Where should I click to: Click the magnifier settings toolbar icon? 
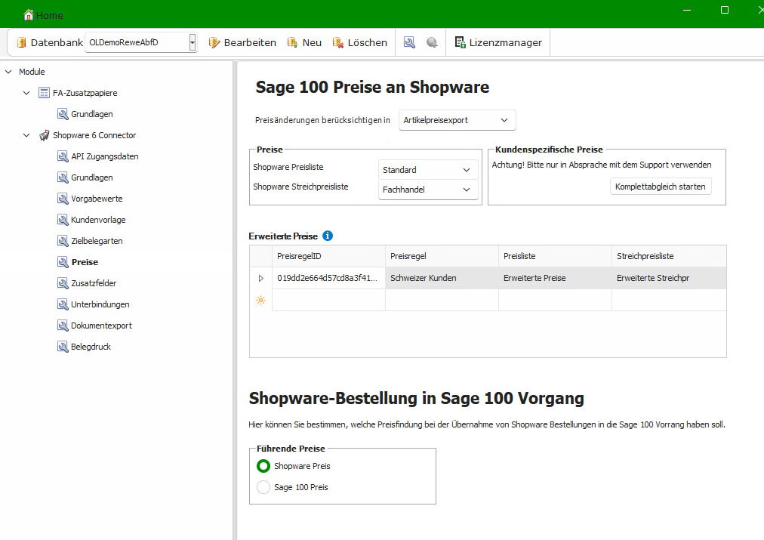[409, 42]
